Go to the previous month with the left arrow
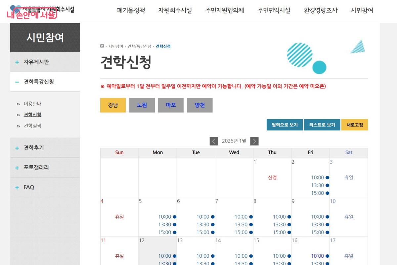This screenshot has height=265, width=397. click(x=213, y=141)
